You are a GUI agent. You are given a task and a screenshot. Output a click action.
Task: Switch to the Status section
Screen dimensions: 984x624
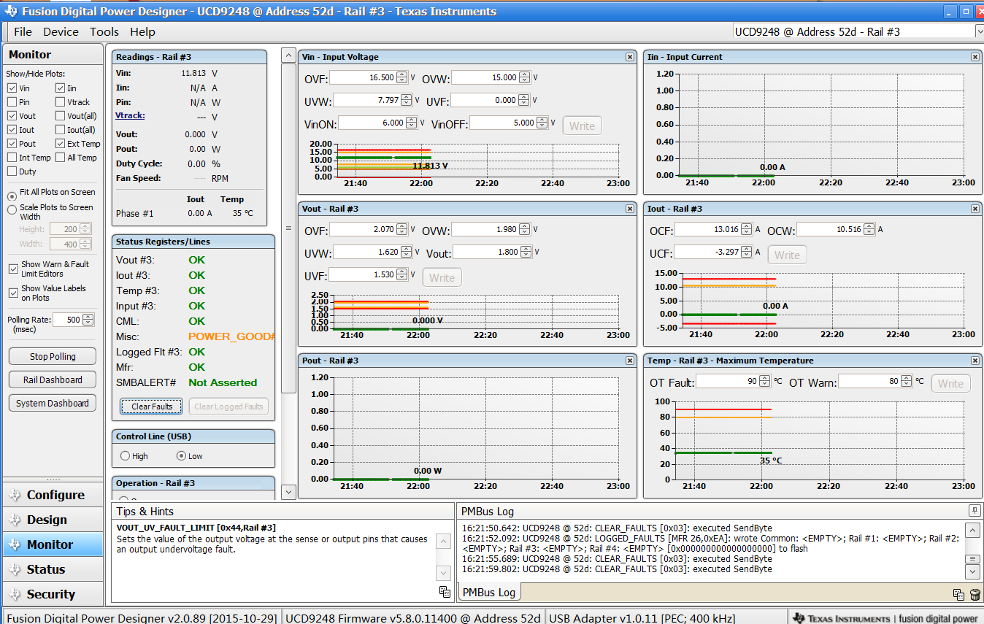[x=53, y=569]
